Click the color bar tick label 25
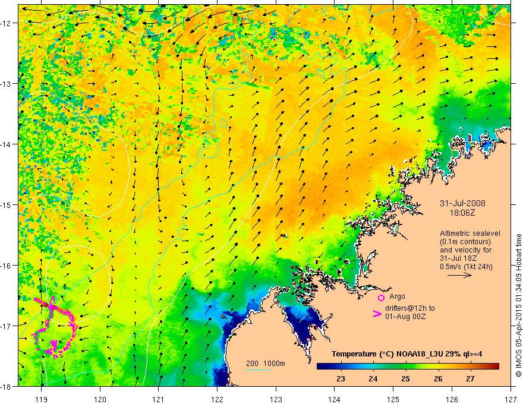The height and width of the screenshot is (404, 523). pos(405,379)
